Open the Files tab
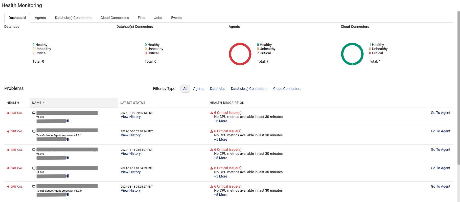Image resolution: width=460 pixels, height=202 pixels. (x=142, y=18)
